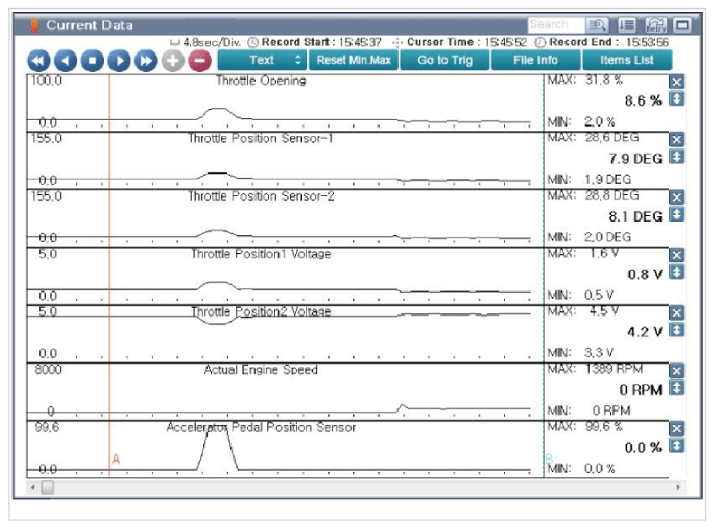This screenshot has height=529, width=714.
Task: Stop playback with the square stop button
Action: click(x=93, y=61)
